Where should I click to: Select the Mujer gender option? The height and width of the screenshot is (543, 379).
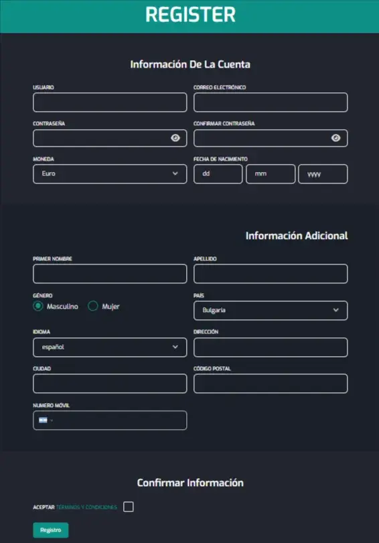pos(93,306)
